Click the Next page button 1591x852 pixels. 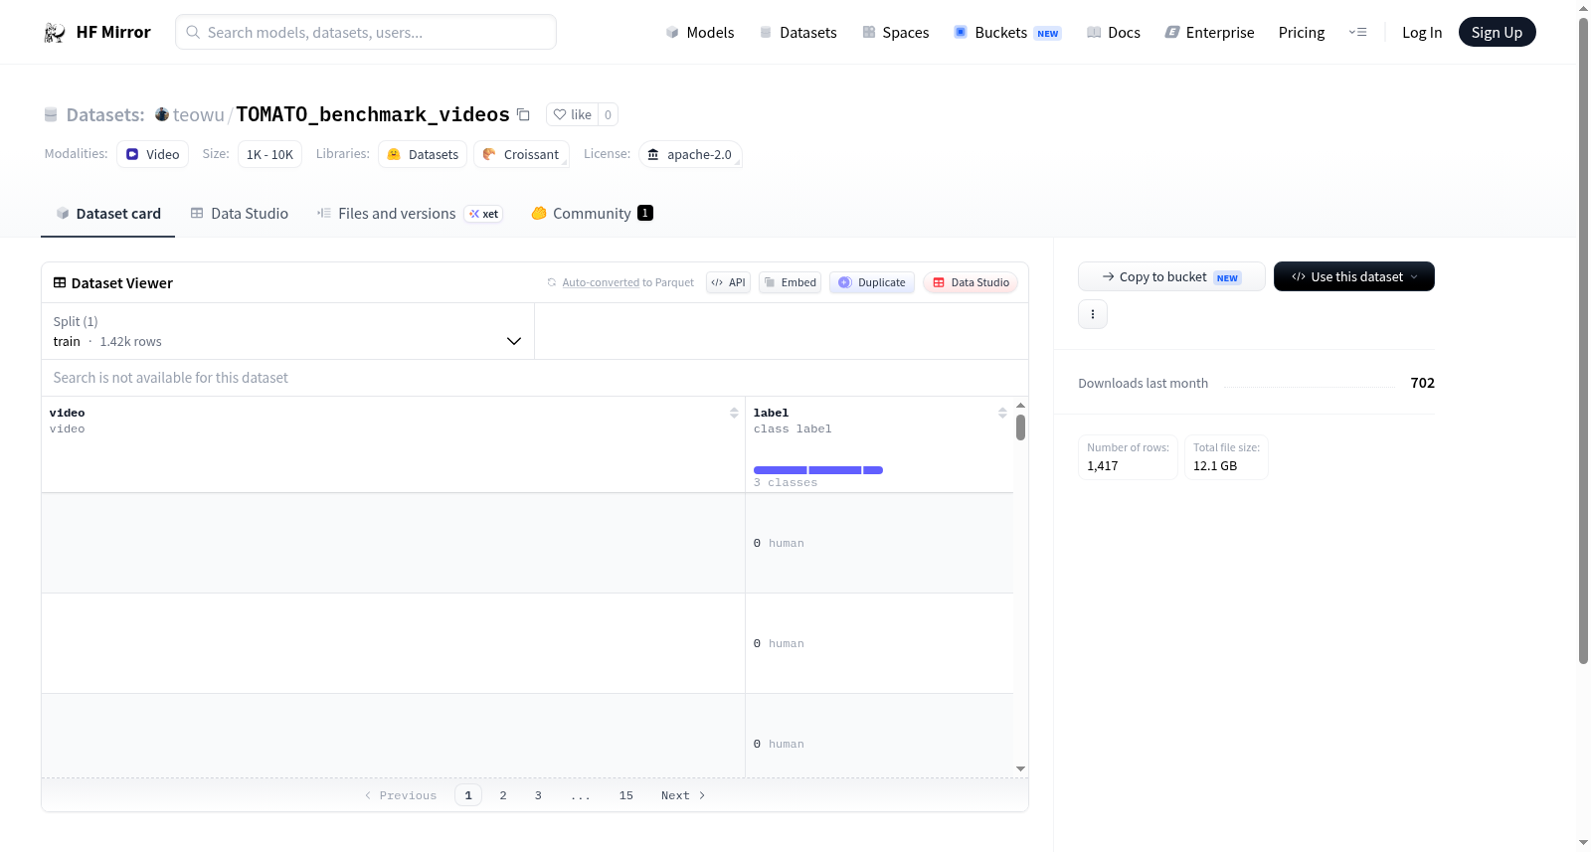(683, 795)
